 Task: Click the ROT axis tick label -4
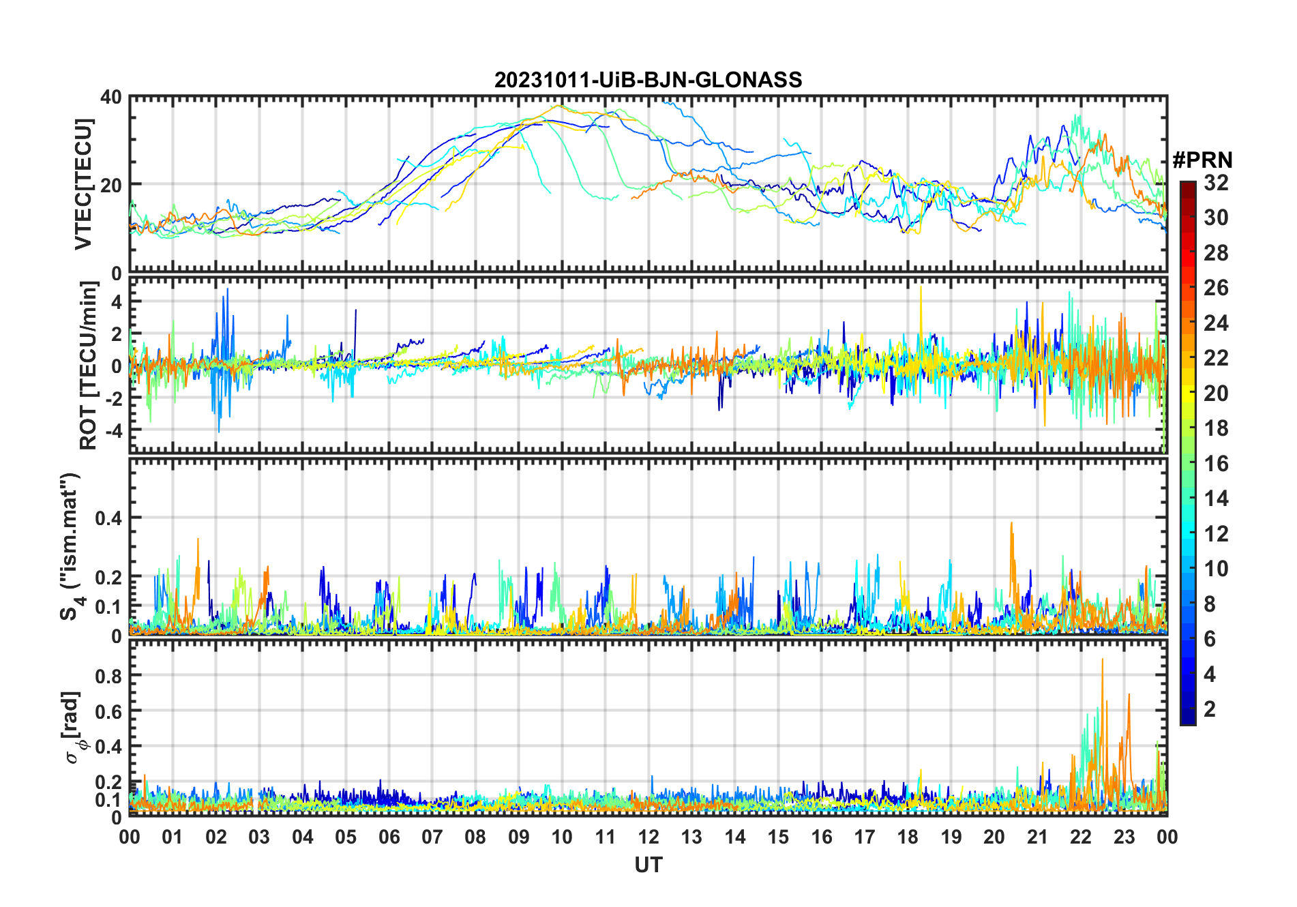click(x=114, y=431)
